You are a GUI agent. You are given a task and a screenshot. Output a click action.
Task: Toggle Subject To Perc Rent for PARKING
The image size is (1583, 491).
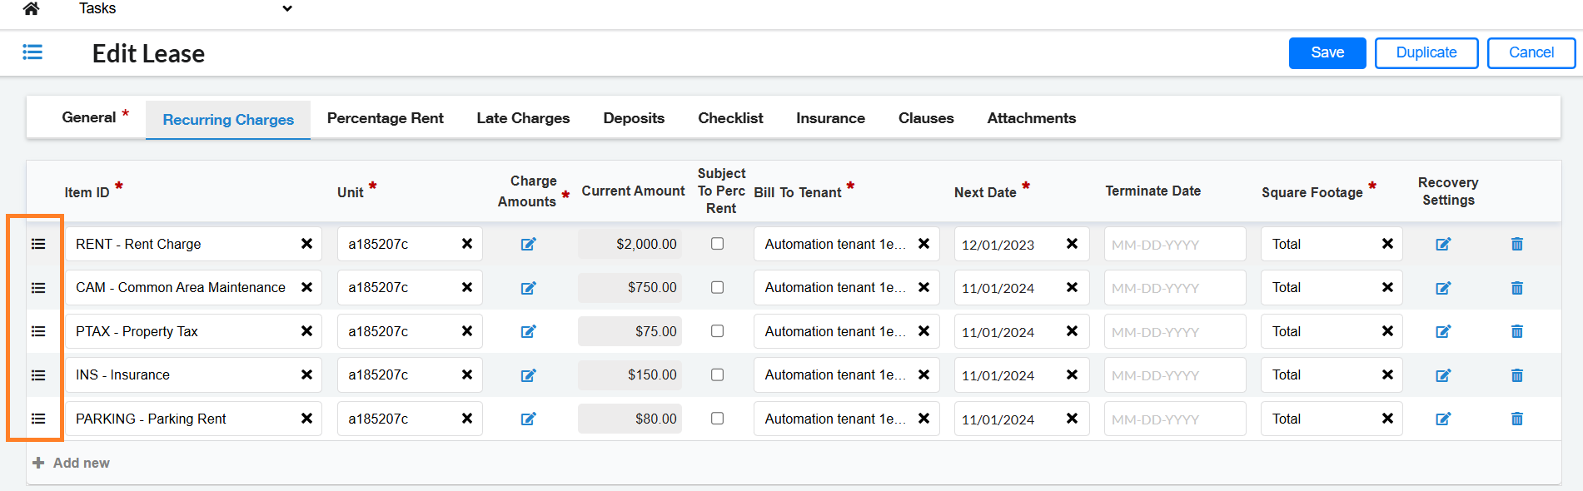(x=717, y=419)
